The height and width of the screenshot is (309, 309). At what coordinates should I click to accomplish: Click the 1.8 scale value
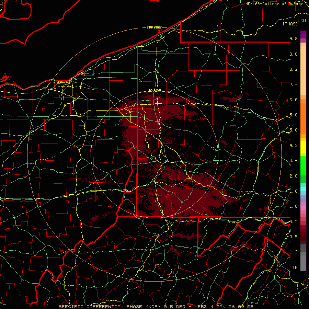click(294, 191)
